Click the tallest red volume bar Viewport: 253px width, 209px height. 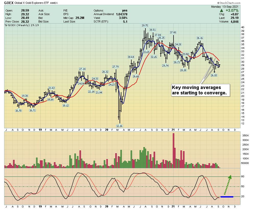tap(174, 151)
